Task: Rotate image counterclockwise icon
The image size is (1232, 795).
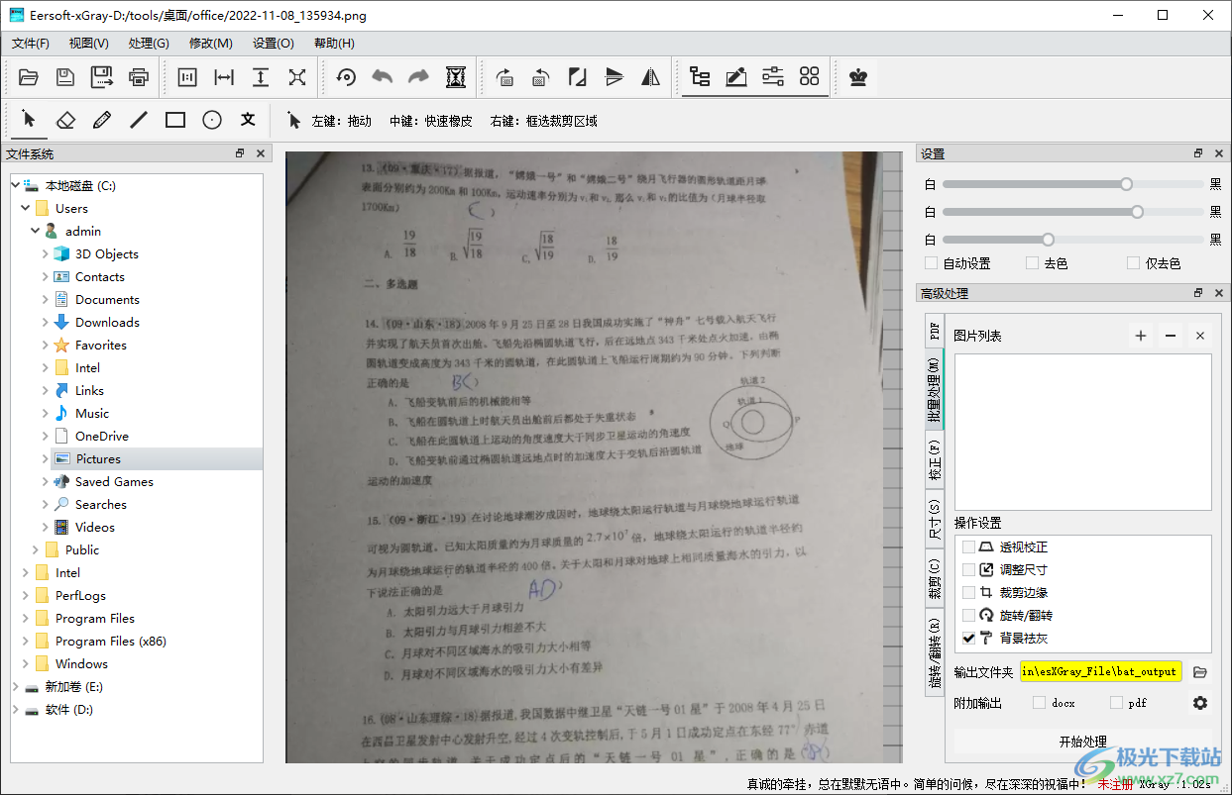Action: point(541,77)
